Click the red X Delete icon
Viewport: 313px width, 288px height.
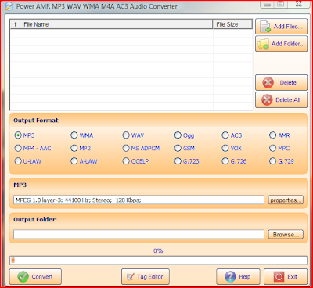268,83
